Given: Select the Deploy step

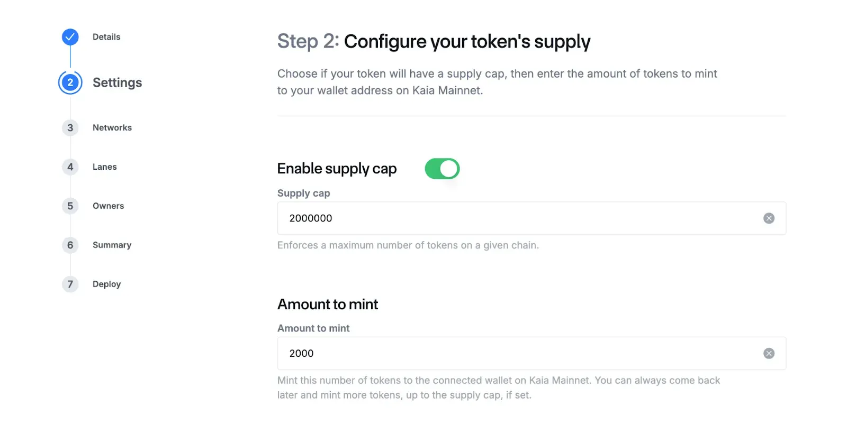Looking at the screenshot, I should point(106,284).
